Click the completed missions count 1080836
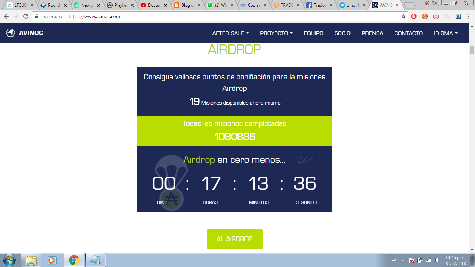Viewport: 475px width, 267px height. coord(235,136)
